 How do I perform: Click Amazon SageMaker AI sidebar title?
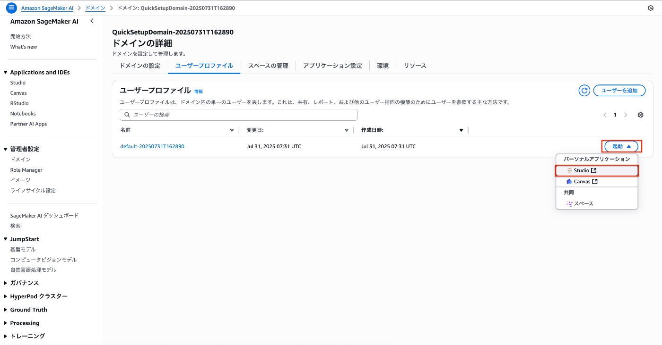pyautogui.click(x=44, y=21)
